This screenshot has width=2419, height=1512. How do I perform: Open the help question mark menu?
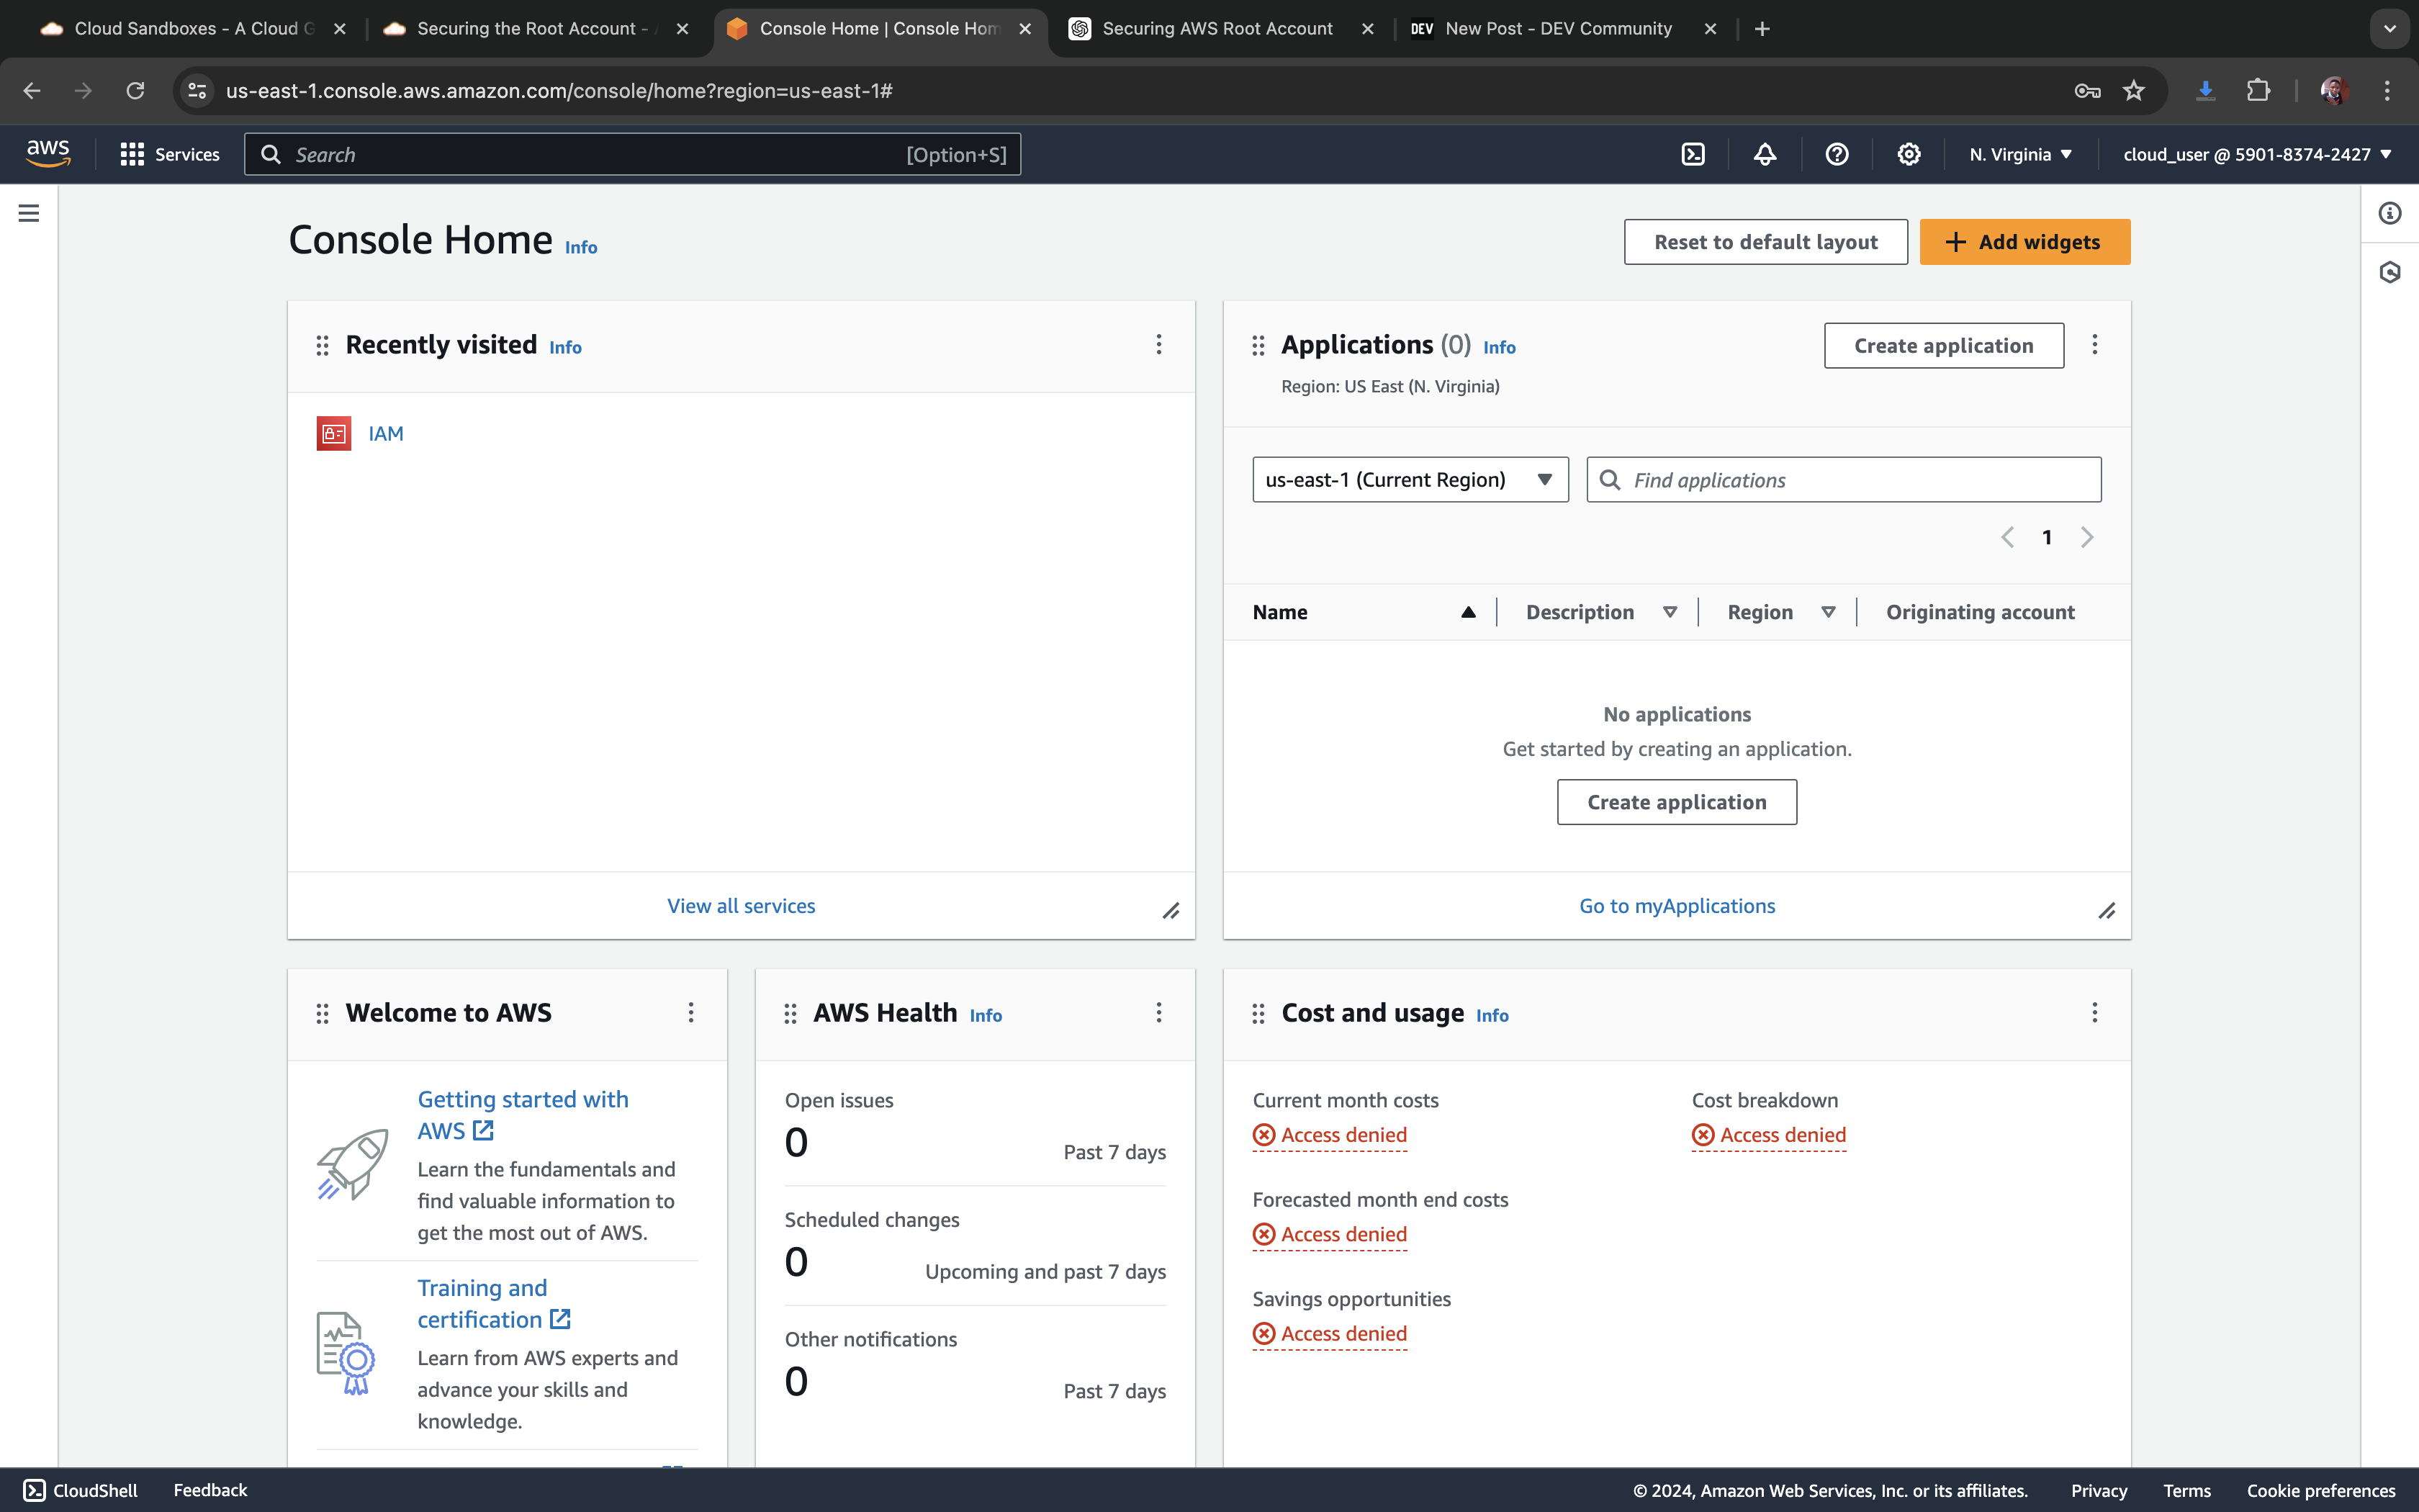[x=1837, y=154]
